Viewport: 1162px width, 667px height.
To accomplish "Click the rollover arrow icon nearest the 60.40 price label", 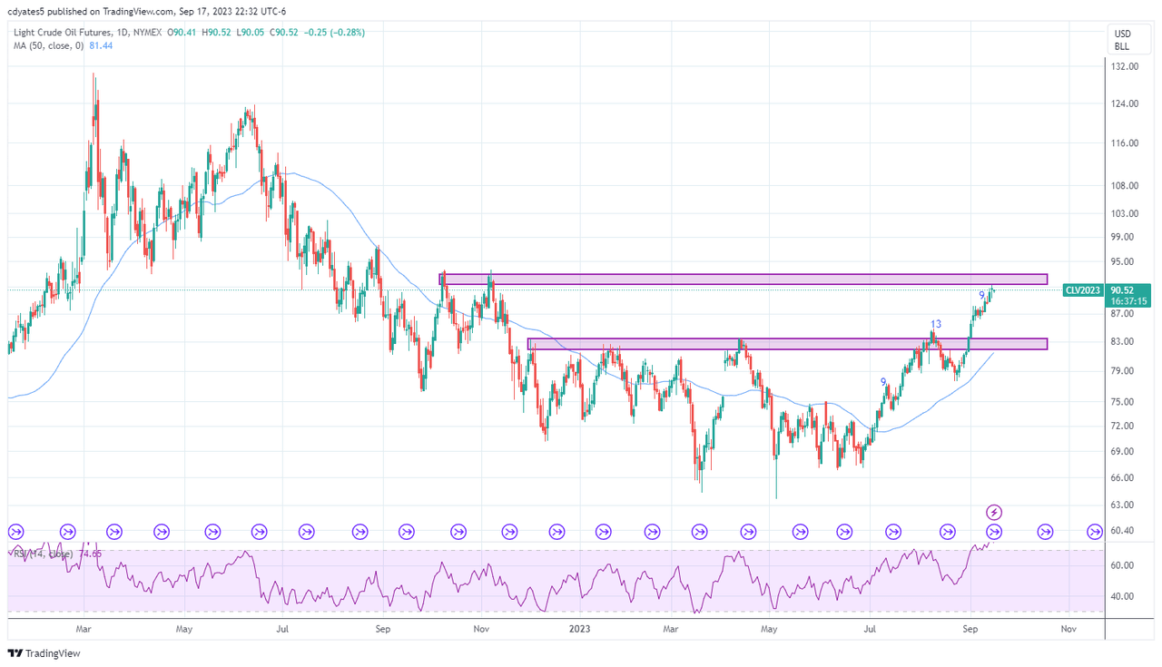I will (x=1096, y=532).
